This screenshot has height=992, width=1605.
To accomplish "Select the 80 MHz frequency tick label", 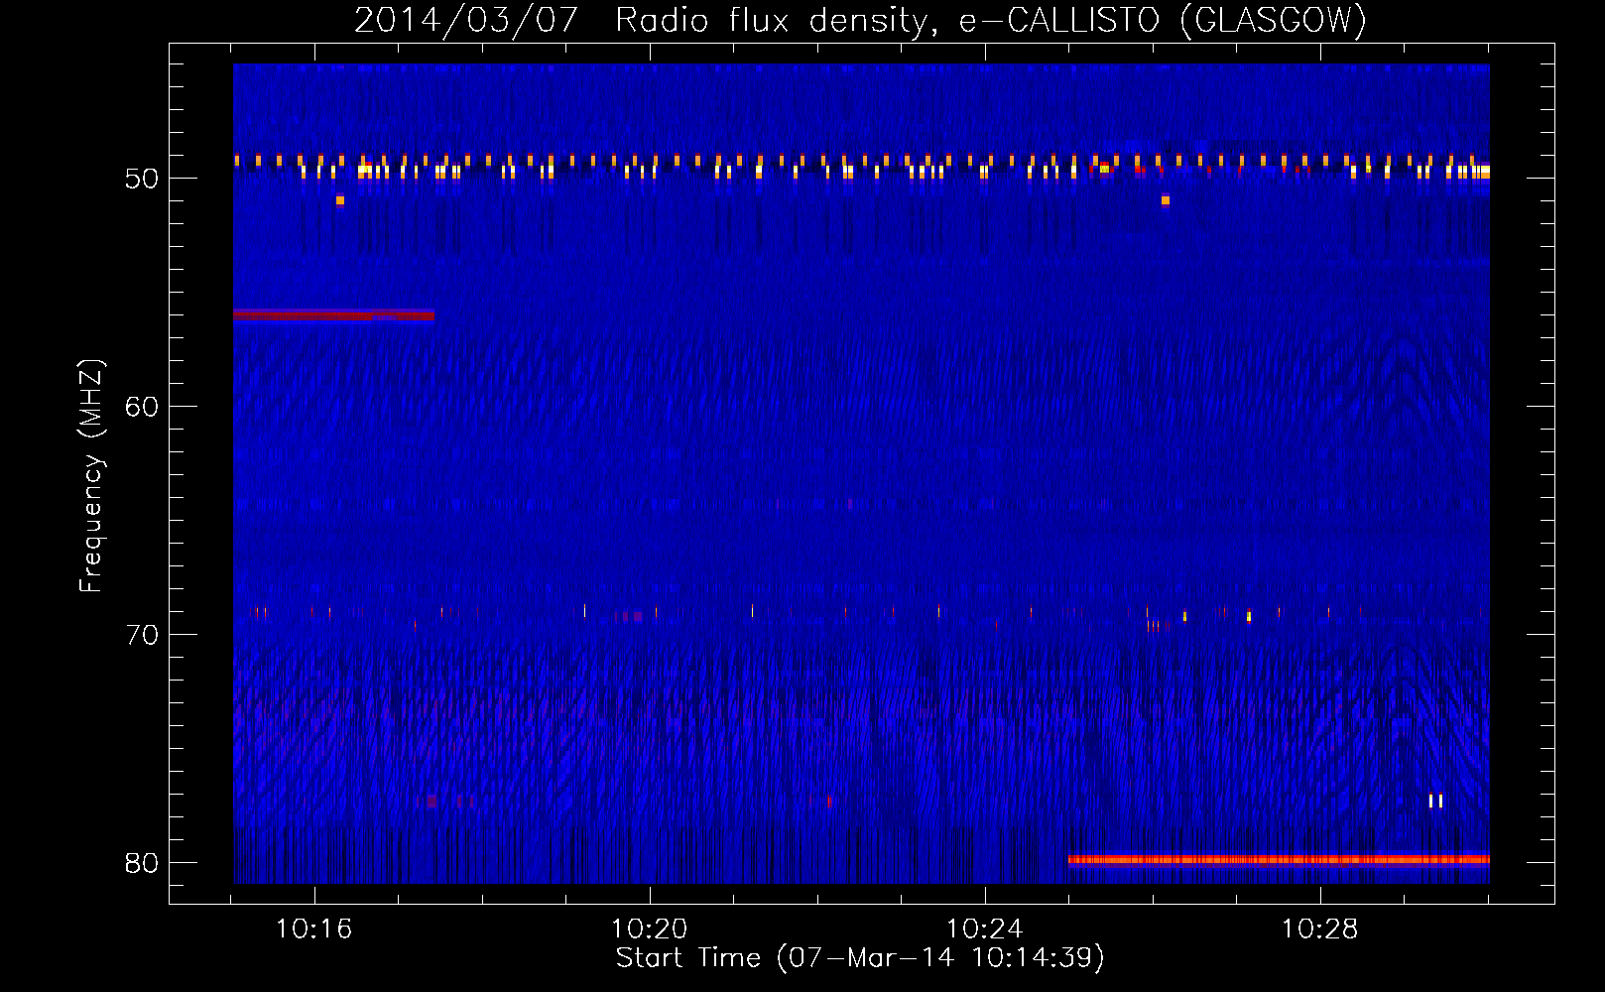I will coord(142,863).
